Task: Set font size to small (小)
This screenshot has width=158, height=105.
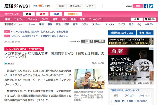Action: click(x=83, y=41)
